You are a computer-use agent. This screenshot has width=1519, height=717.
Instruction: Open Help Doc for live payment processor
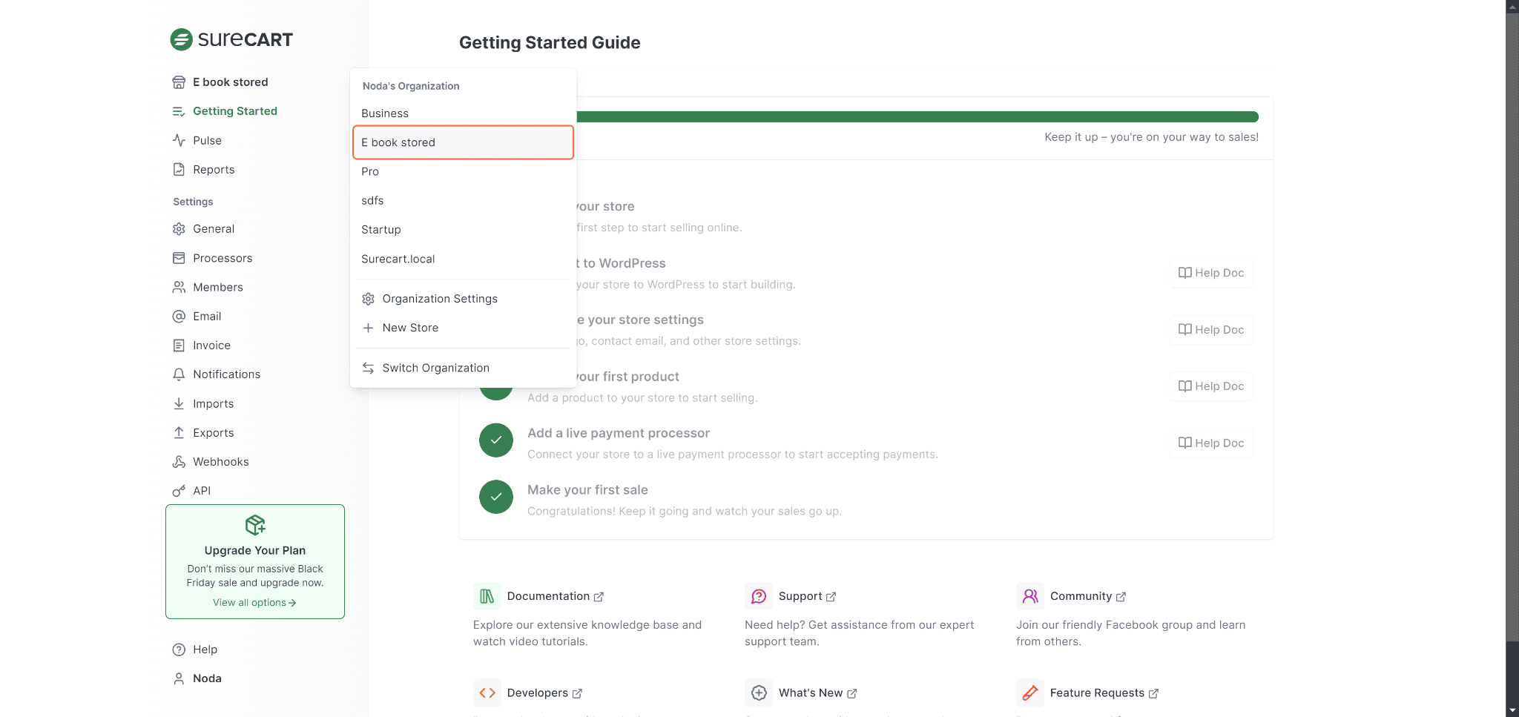click(x=1211, y=443)
